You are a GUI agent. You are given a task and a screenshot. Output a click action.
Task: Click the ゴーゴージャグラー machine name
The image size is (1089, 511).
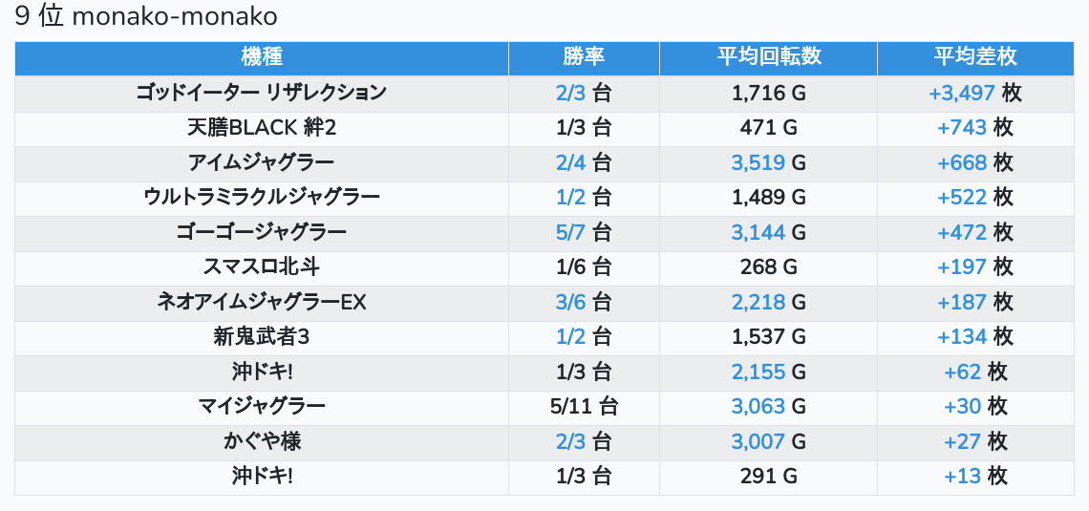pos(262,232)
